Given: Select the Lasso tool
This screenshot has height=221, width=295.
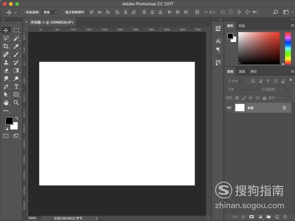Looking at the screenshot, I should [x=6, y=38].
